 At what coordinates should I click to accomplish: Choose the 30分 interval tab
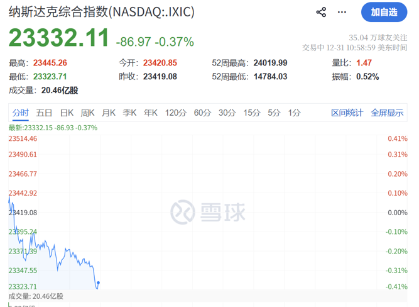pos(227,113)
